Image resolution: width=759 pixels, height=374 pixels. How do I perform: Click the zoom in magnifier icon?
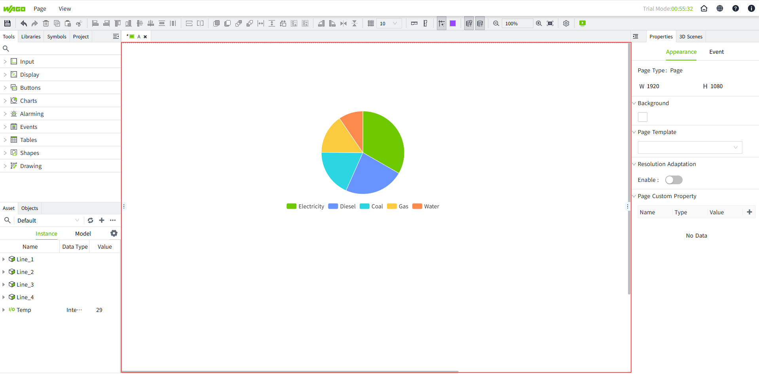[539, 23]
